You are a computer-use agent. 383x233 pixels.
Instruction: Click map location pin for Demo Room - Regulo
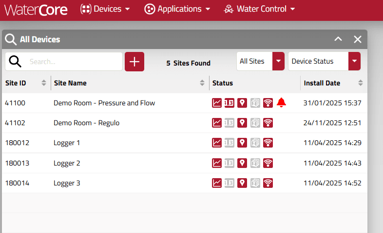coord(242,123)
